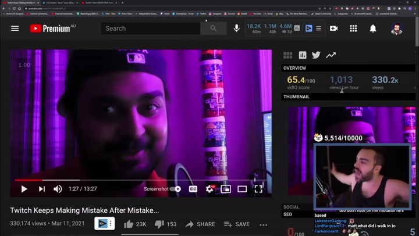Switch to the second Twitter browser tab
The image size is (419, 236).
click(60, 3)
